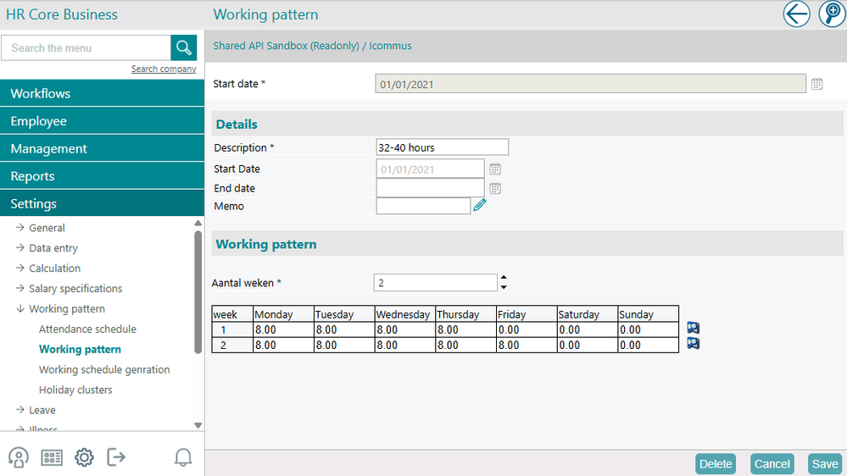Click the Save button
The height and width of the screenshot is (476, 847).
tap(825, 464)
